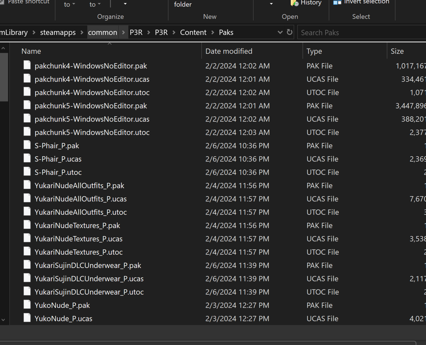Expand the chevron after steamapps breadcrumb
The image size is (426, 345).
(82, 32)
